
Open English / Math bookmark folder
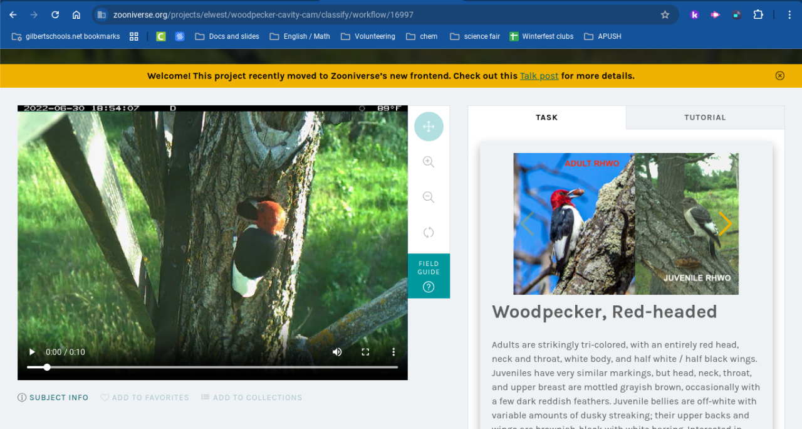click(x=300, y=36)
